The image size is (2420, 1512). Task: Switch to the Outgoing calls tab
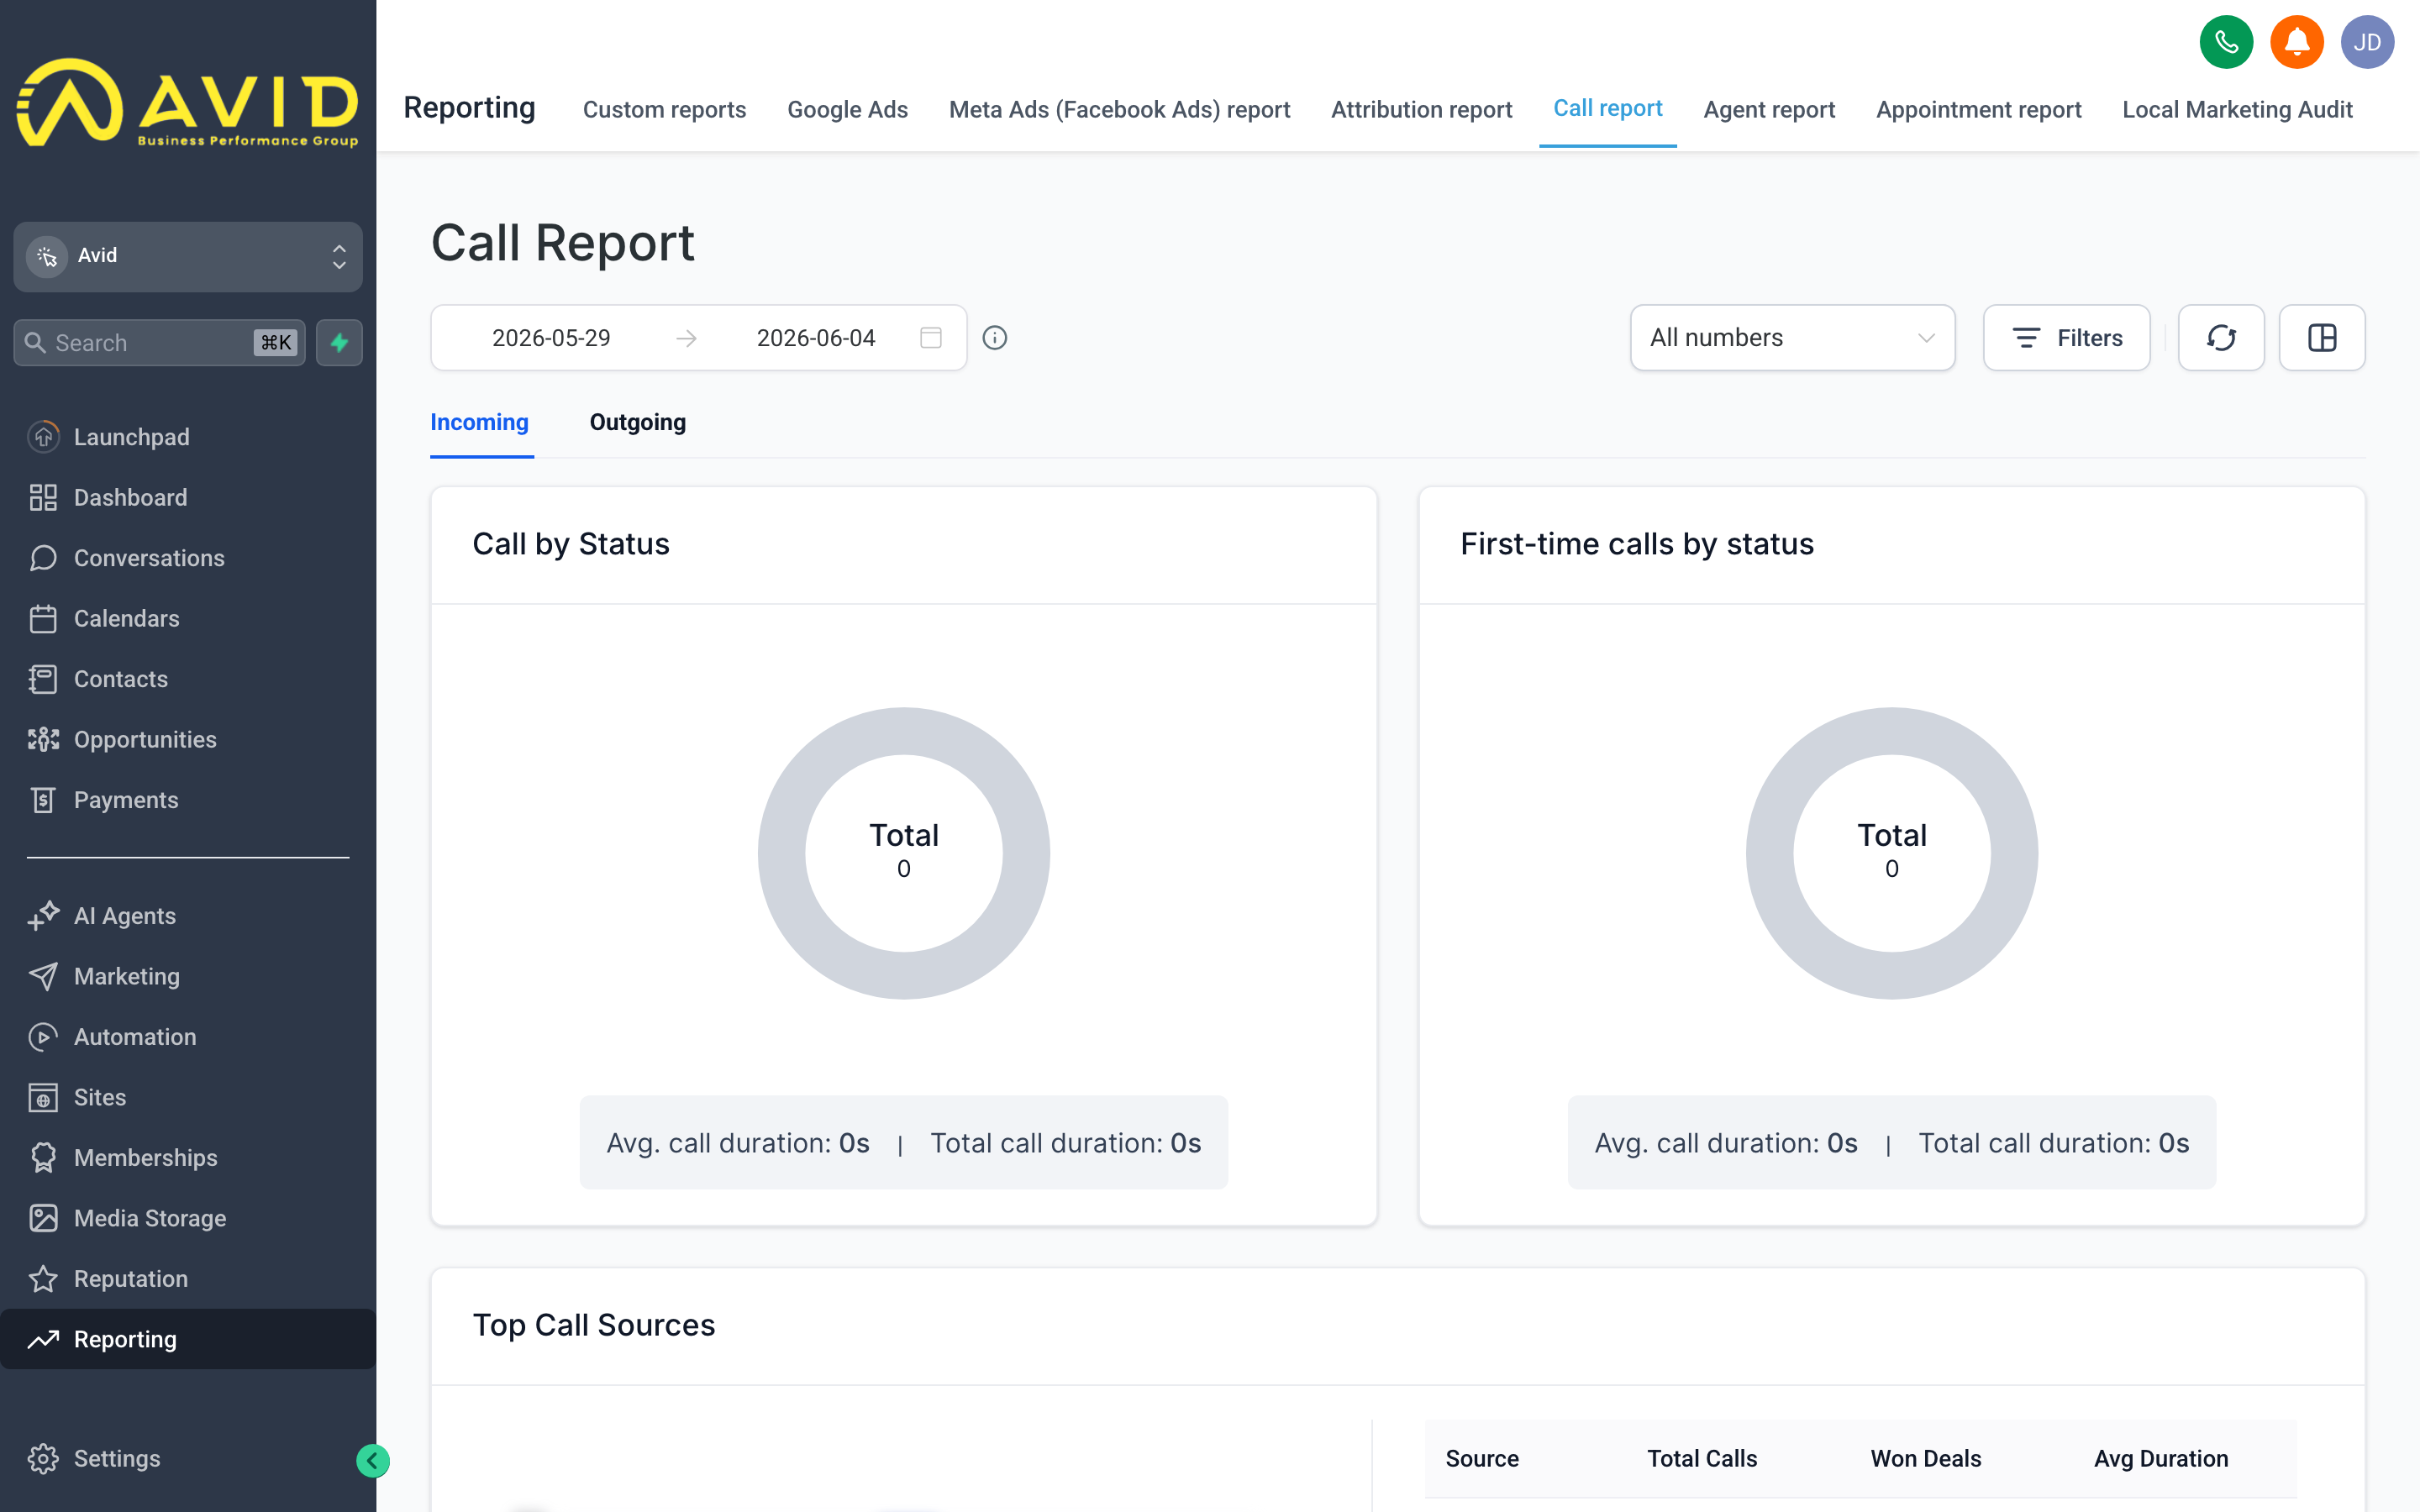pos(638,422)
